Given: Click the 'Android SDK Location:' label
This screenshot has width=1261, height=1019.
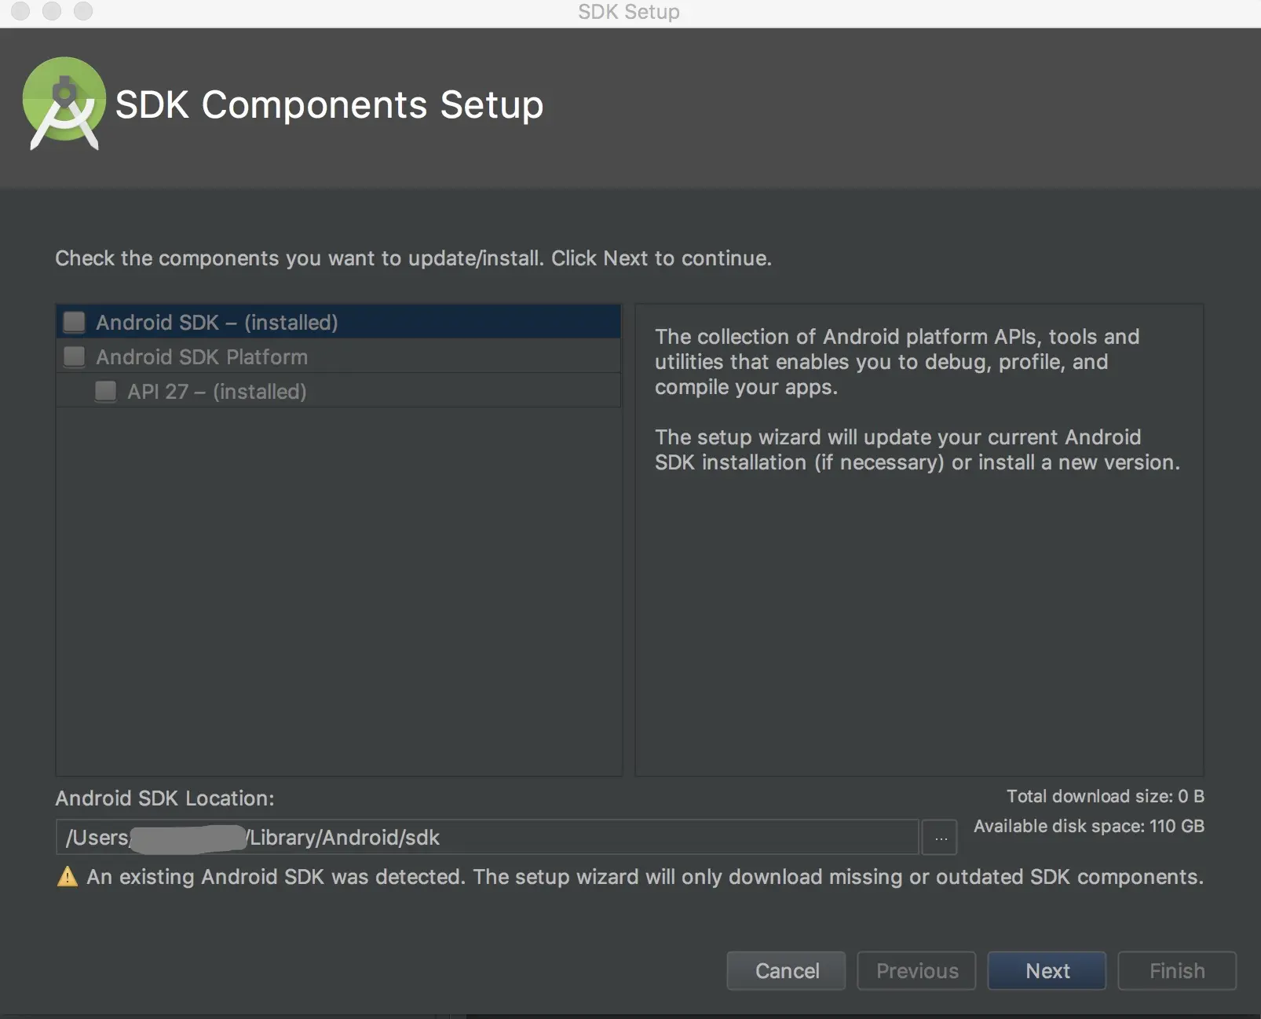Looking at the screenshot, I should pyautogui.click(x=165, y=798).
